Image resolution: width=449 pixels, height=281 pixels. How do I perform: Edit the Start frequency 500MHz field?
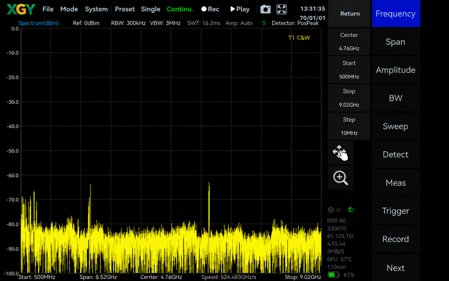tap(349, 70)
